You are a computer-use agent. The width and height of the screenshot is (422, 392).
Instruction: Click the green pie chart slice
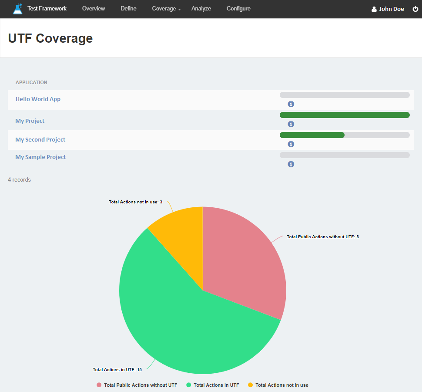(183, 322)
